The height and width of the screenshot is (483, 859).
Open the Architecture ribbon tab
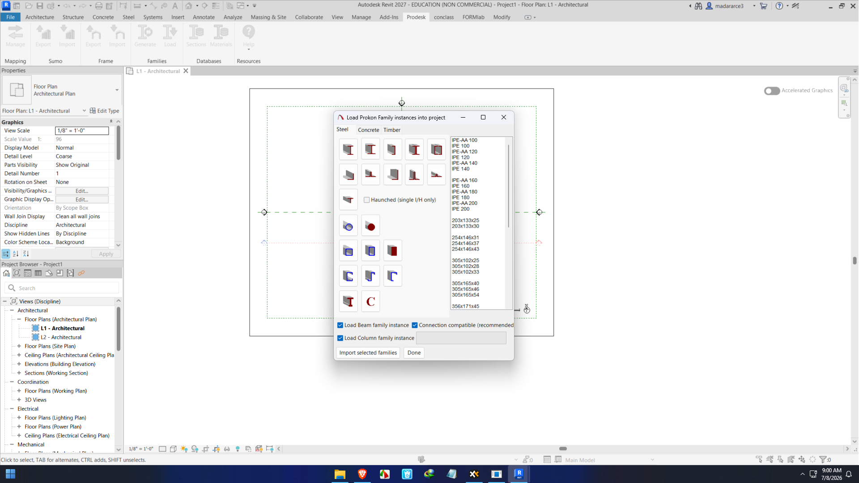coord(40,17)
